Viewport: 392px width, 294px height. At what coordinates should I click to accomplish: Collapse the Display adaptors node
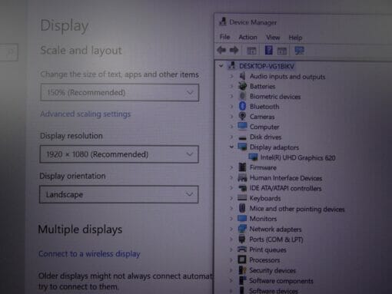(x=231, y=147)
